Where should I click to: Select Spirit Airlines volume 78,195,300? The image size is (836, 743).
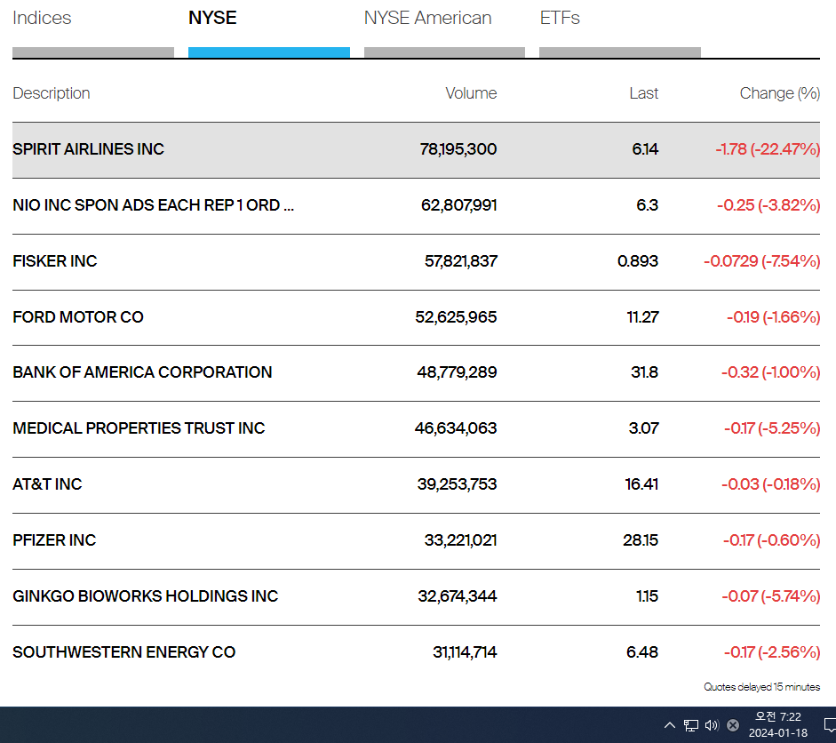click(458, 149)
